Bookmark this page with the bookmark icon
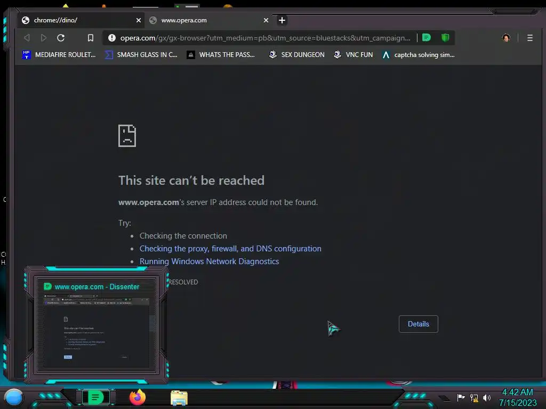 click(x=91, y=38)
